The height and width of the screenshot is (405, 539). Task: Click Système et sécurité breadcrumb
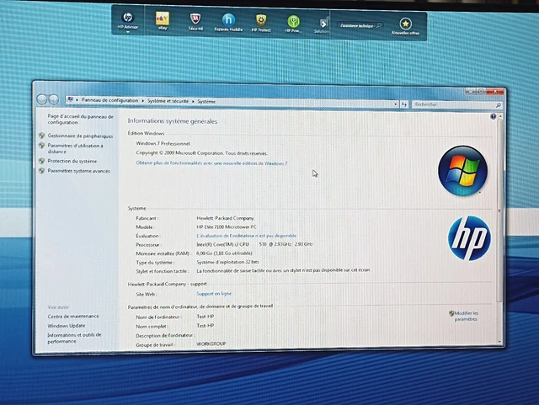click(x=168, y=101)
